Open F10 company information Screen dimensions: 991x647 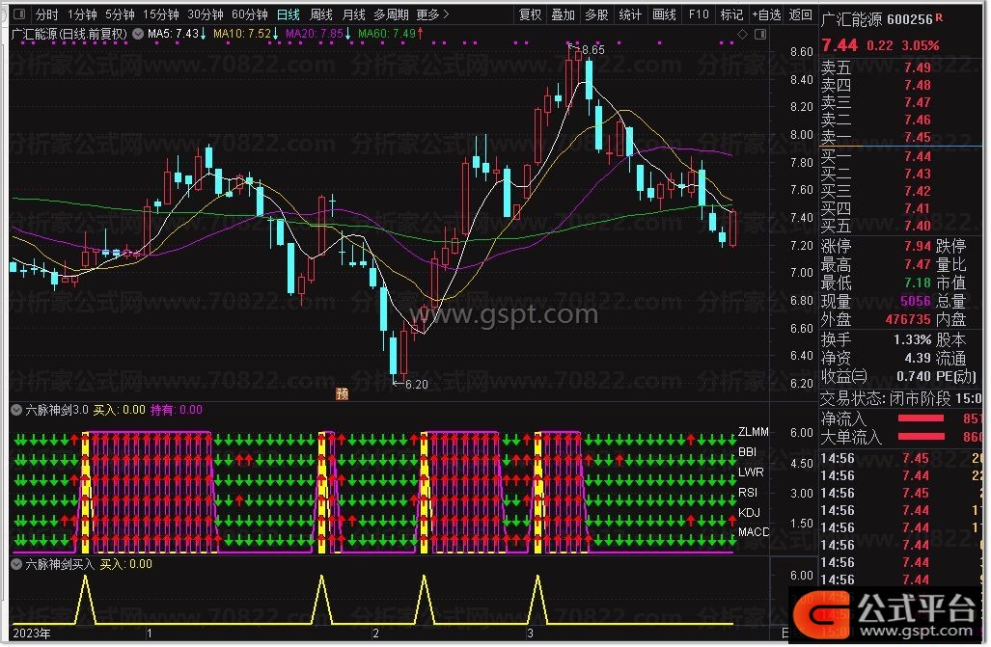(699, 13)
